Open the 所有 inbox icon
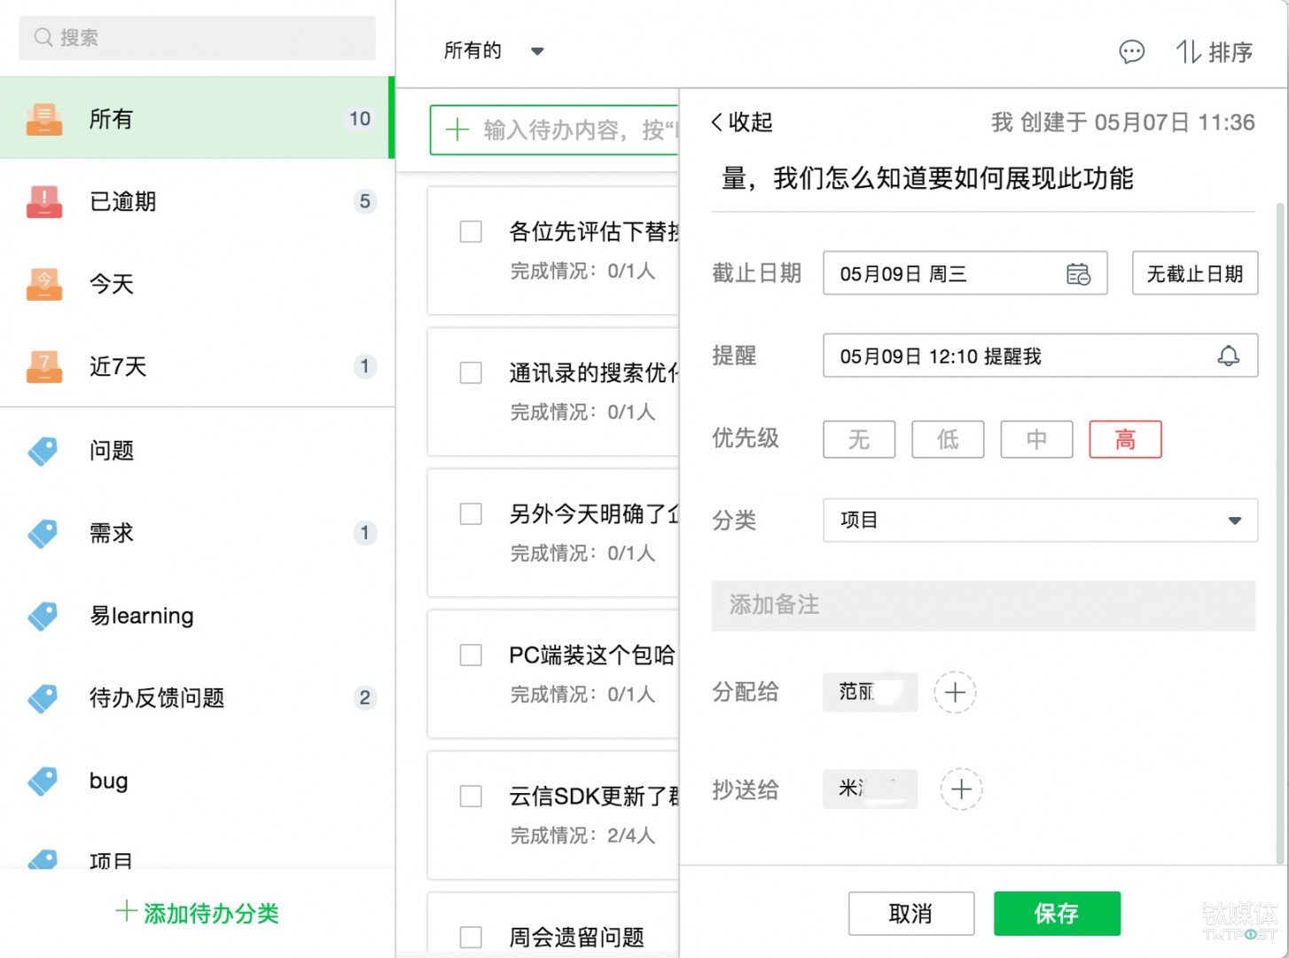The width and height of the screenshot is (1289, 958). coord(44,119)
